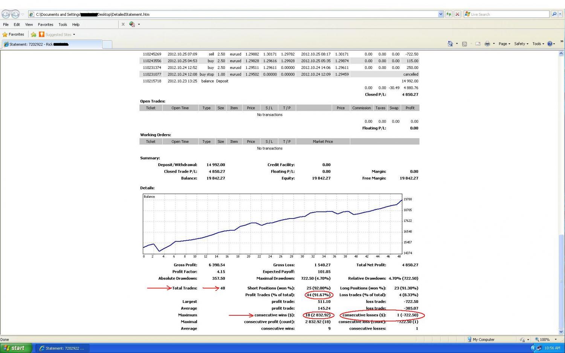Open a new blank tab
Viewport: 565px width, 353px height.
pyautogui.click(x=107, y=44)
